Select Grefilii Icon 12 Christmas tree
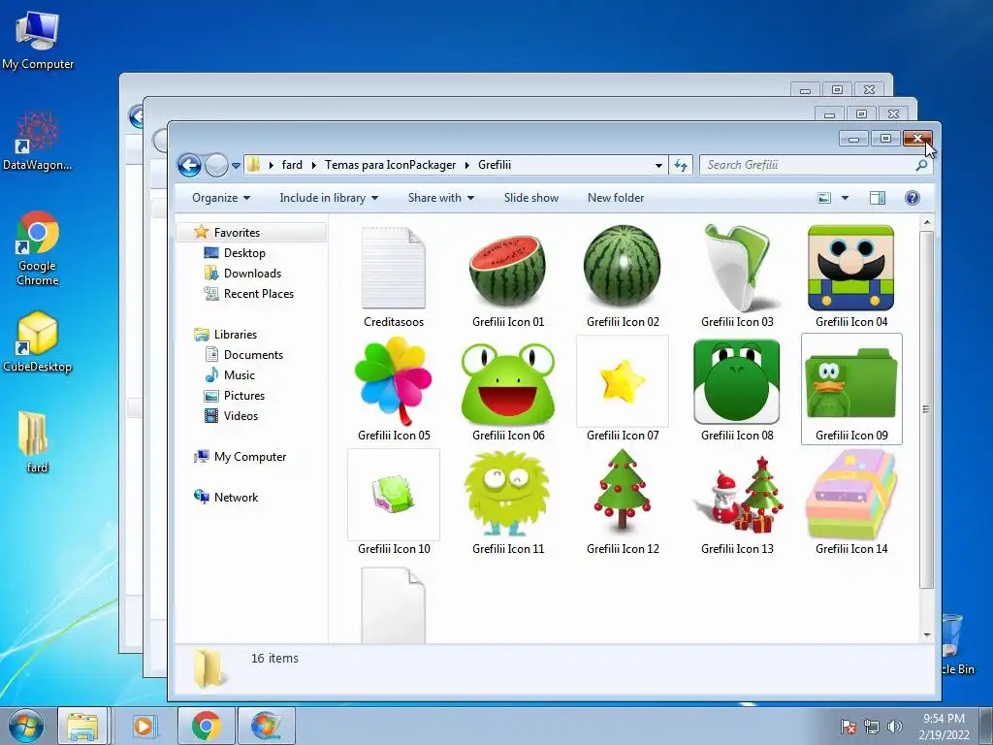Screen dimensions: 993x745 pos(623,503)
